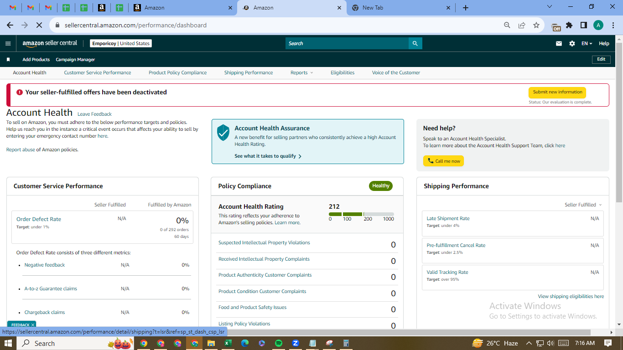Click the extension icon labeled Off
The width and height of the screenshot is (623, 350).
pos(556,26)
